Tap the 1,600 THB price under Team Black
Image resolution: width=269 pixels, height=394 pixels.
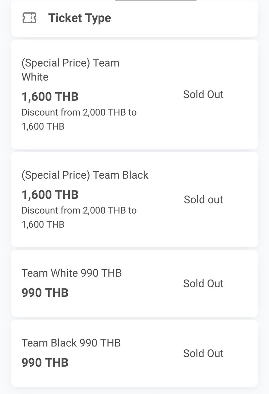(50, 195)
